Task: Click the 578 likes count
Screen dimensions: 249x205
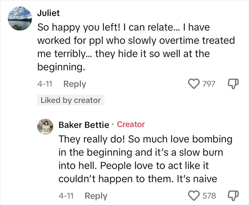Action: [209, 196]
